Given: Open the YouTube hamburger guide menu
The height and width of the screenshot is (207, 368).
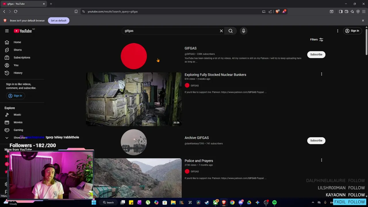Looking at the screenshot, I should (x=7, y=31).
